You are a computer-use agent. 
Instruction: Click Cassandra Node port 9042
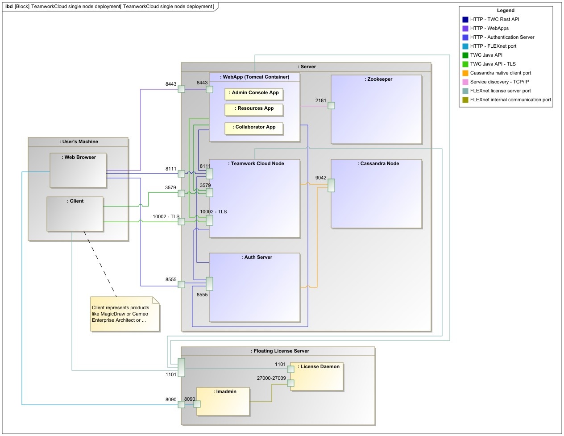[331, 185]
